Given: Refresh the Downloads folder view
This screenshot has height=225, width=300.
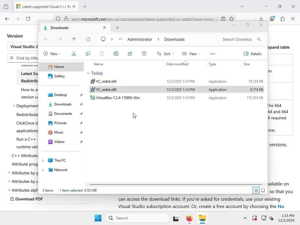Looking at the screenshot, I should coord(88,39).
